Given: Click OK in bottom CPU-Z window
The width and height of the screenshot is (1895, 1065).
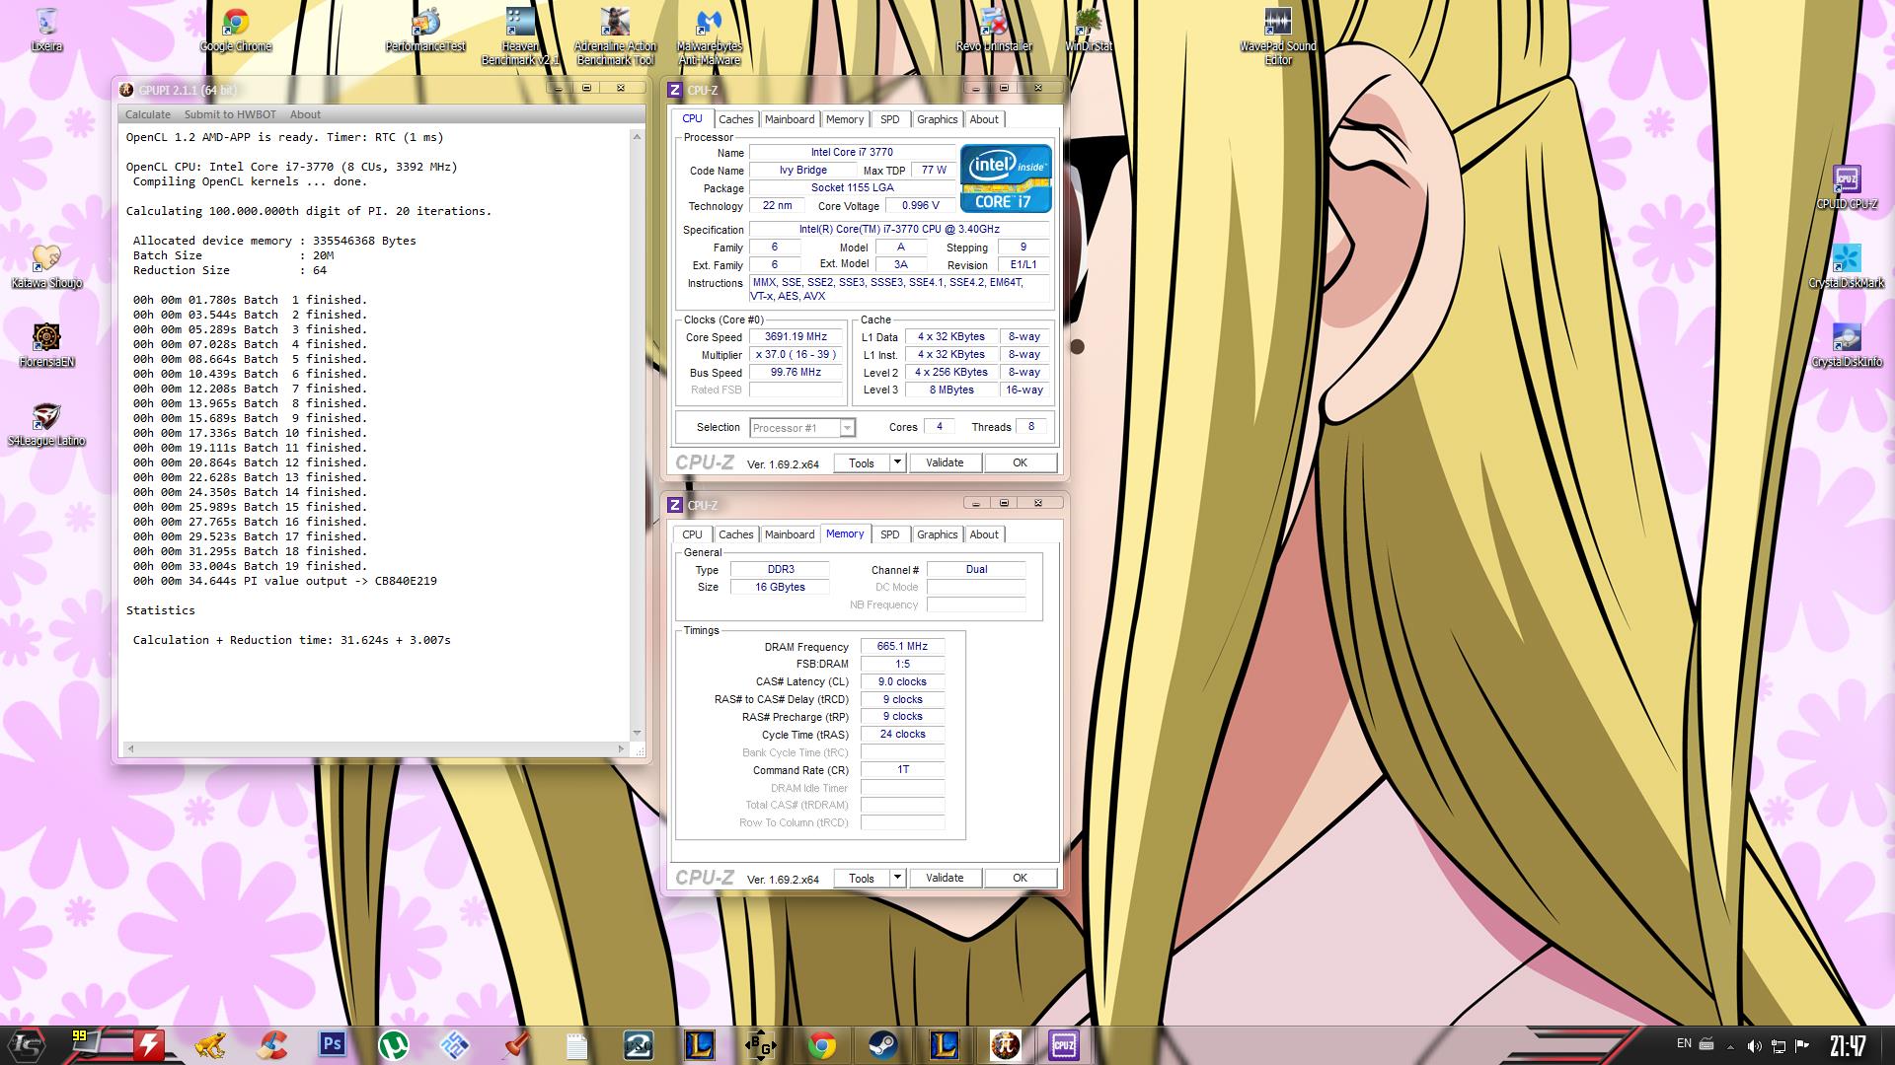Looking at the screenshot, I should click(1020, 878).
